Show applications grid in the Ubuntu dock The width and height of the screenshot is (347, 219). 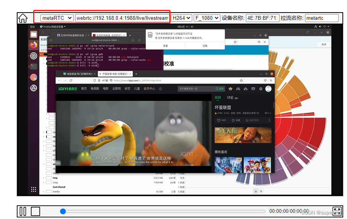tap(34, 189)
